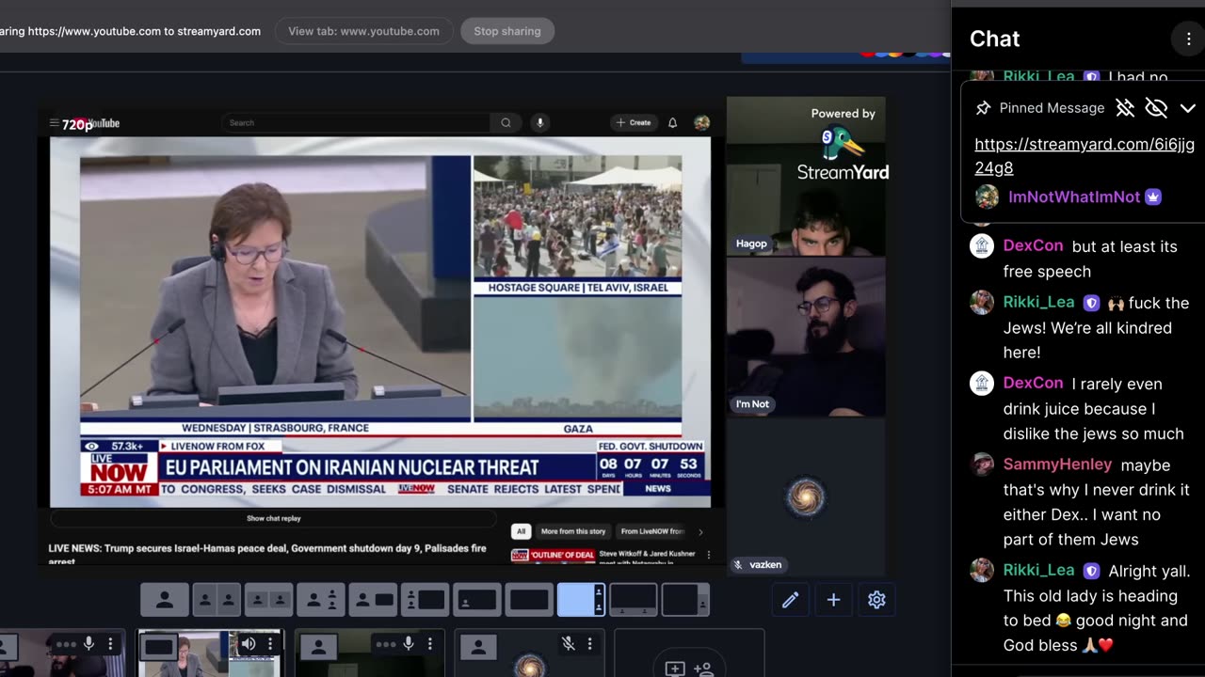Select the solo single-person layout
1205x677 pixels.
[x=165, y=599]
